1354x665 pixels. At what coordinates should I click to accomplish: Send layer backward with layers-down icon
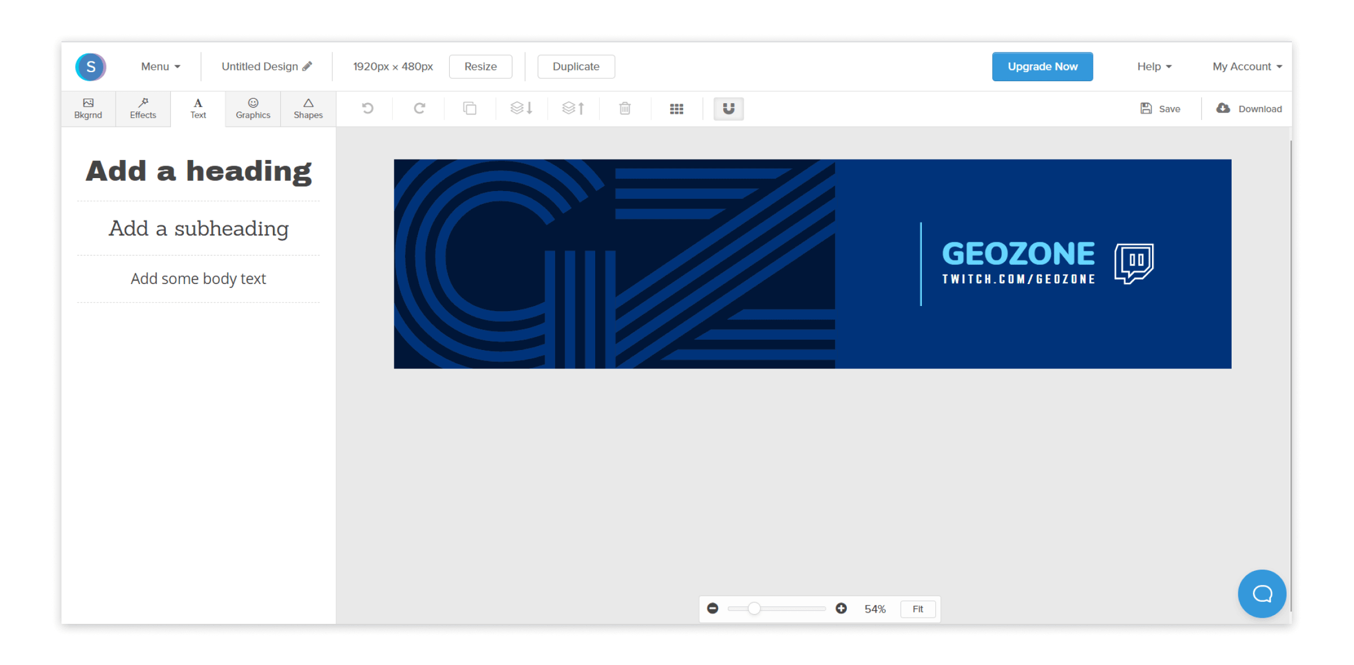[521, 108]
